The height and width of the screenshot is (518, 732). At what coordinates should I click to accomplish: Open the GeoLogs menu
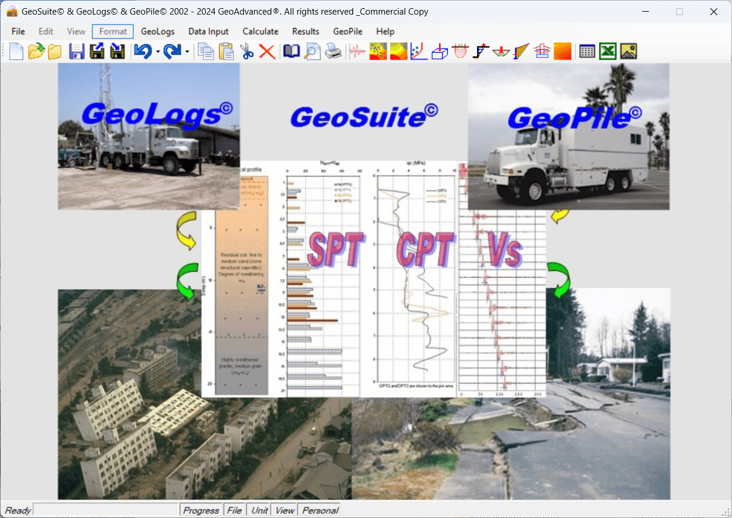pos(158,32)
